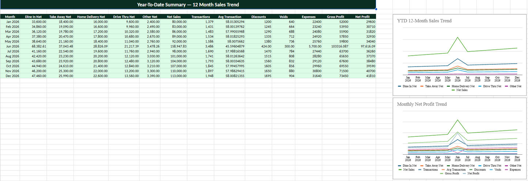The image size is (528, 181).
Task: Select the 300.00 Voids cell
Action: click(284, 46)
